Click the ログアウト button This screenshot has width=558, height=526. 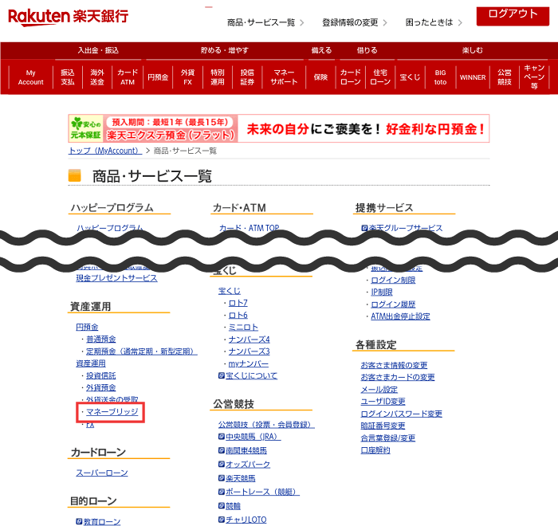[x=513, y=16]
